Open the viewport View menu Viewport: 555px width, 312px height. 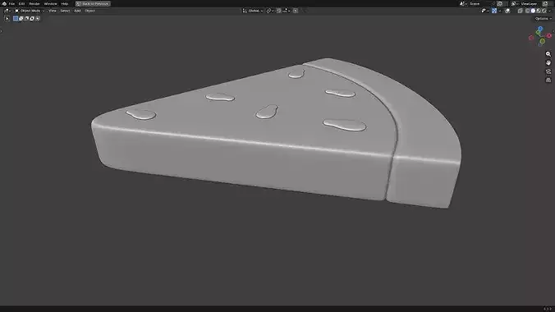click(x=53, y=11)
